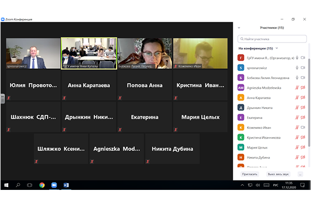
Task: Open Word from the taskbar
Action: [66, 185]
